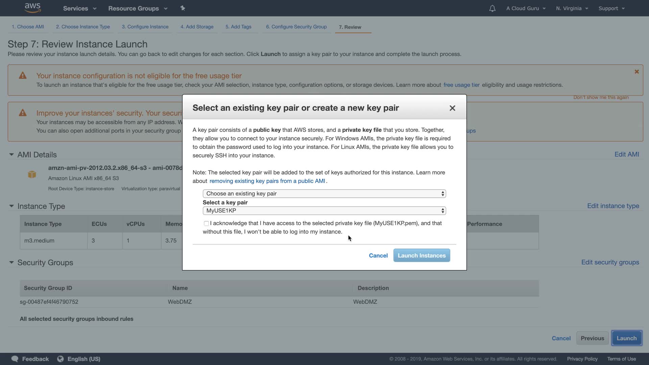
Task: Collapse the AMI Details section
Action: point(11,154)
